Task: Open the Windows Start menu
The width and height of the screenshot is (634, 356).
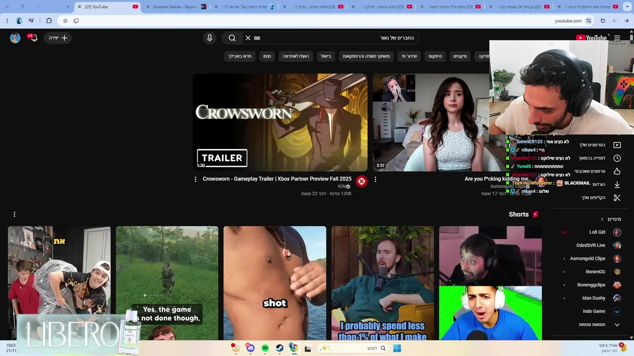Action: pyautogui.click(x=397, y=348)
